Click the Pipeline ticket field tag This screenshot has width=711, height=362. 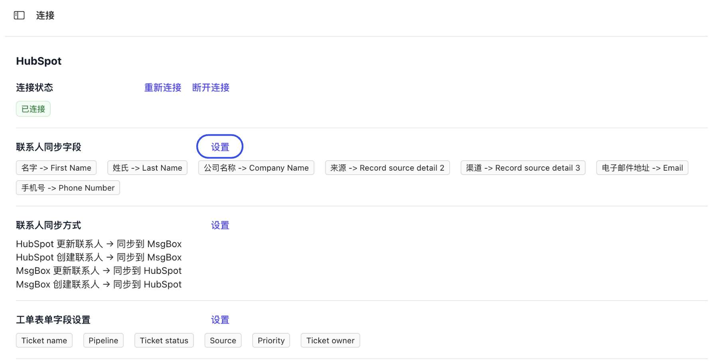click(103, 340)
